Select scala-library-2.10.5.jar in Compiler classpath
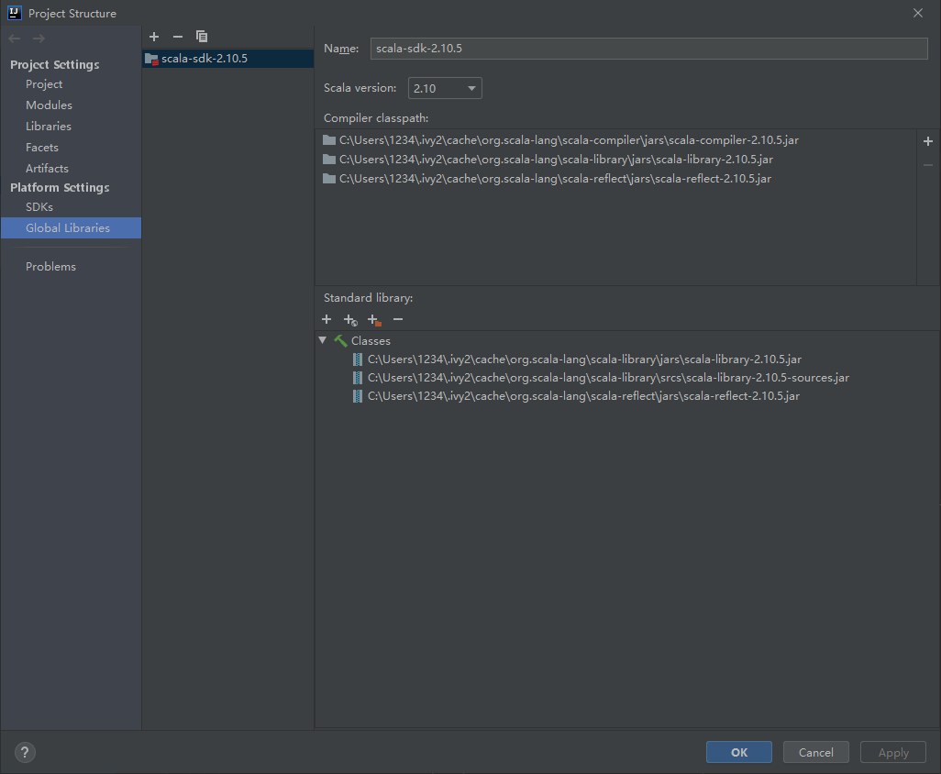The height and width of the screenshot is (774, 941). coord(556,159)
